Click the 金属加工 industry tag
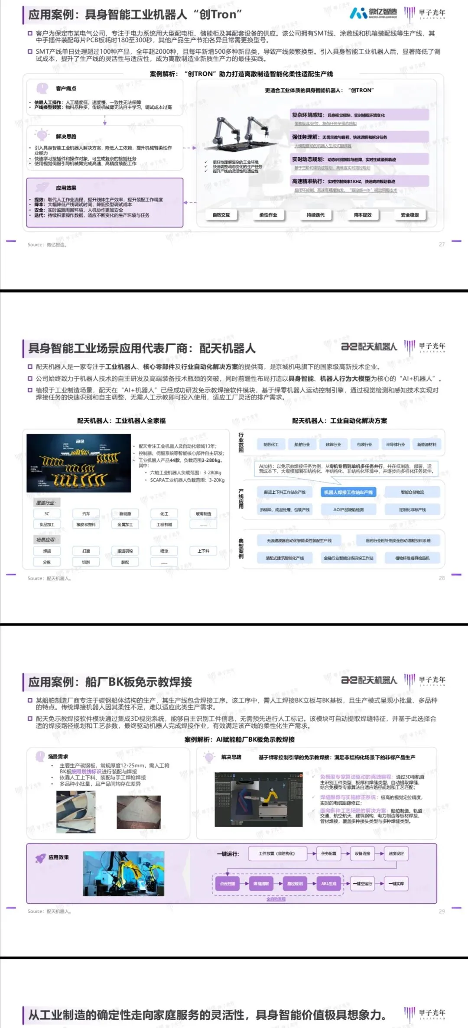The image size is (468, 1028). tap(125, 525)
